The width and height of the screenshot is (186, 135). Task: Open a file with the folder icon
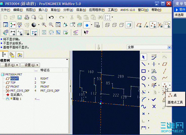tap(12, 17)
